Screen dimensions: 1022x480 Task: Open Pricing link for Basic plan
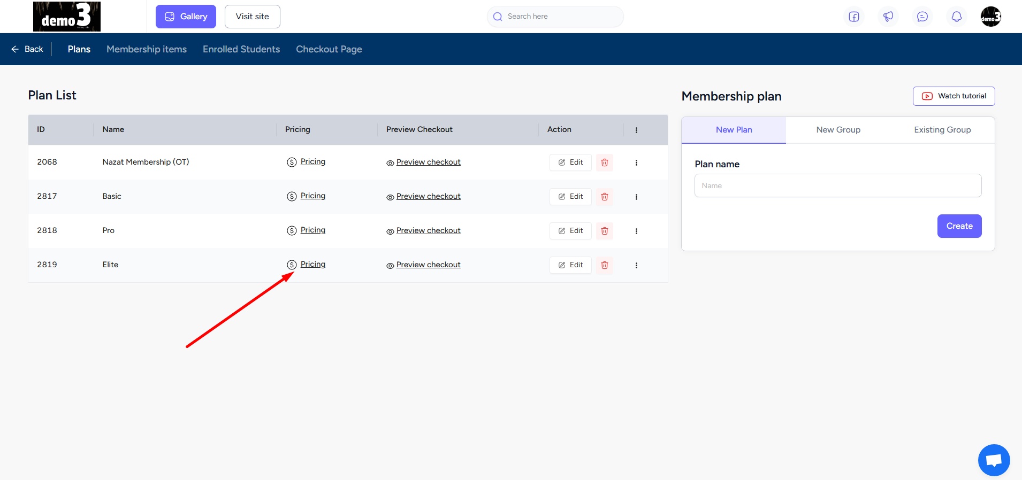313,196
